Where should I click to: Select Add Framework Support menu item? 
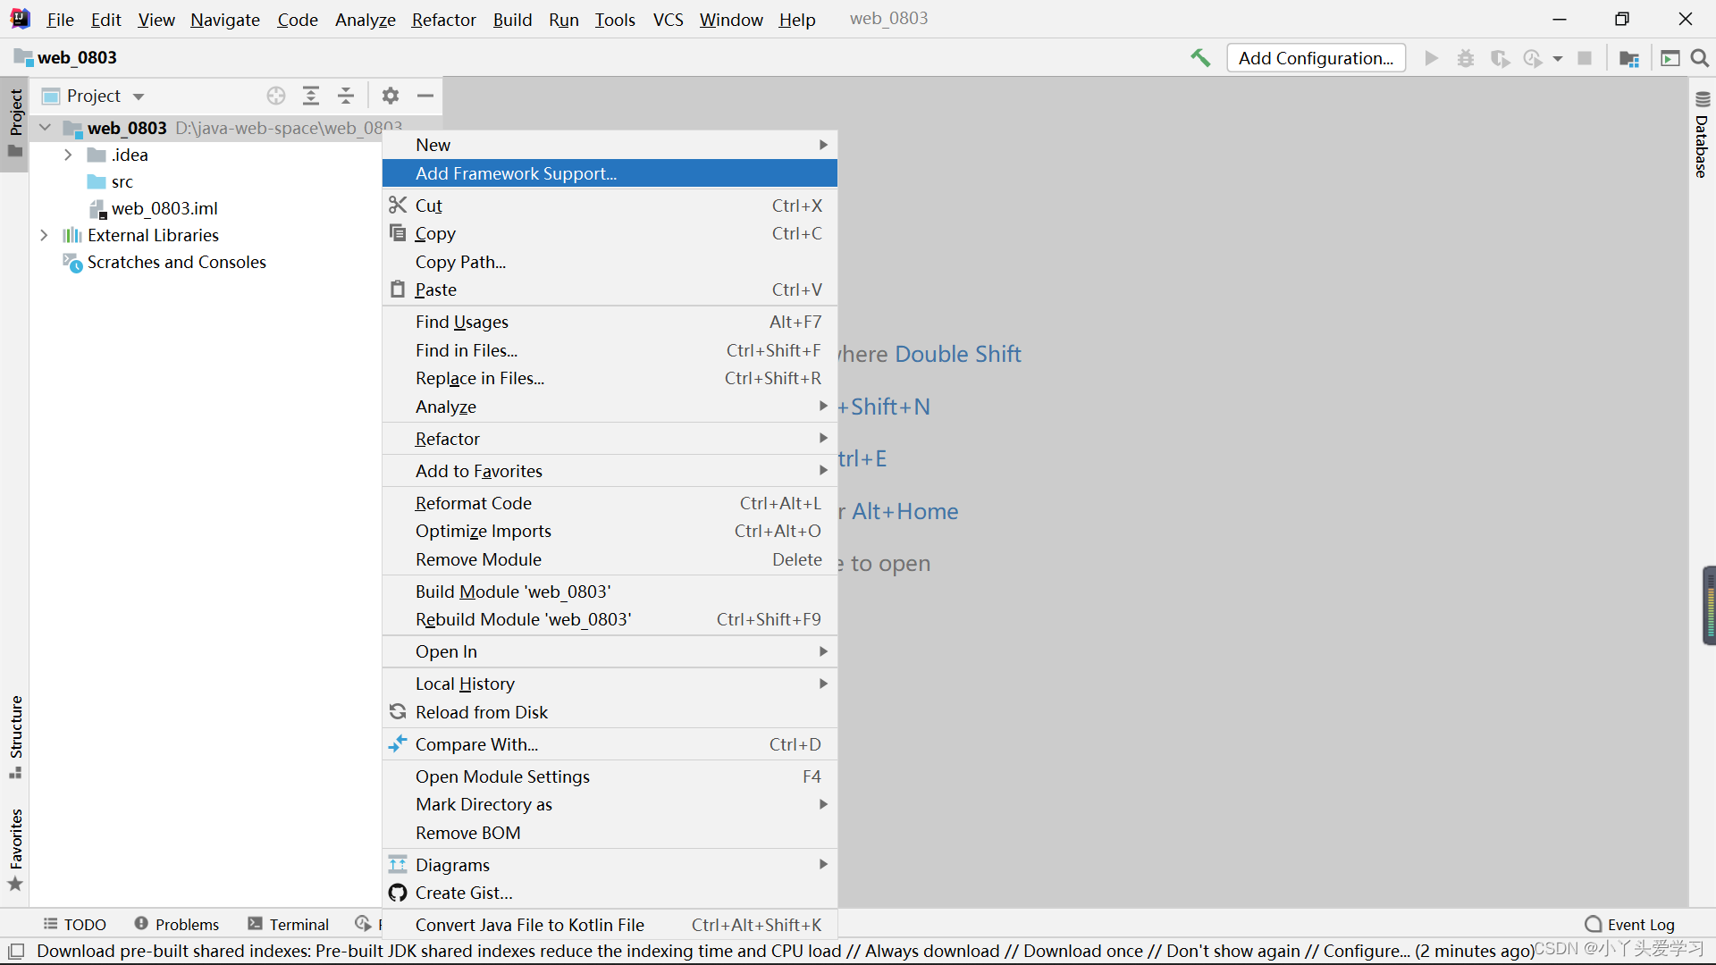tap(610, 173)
